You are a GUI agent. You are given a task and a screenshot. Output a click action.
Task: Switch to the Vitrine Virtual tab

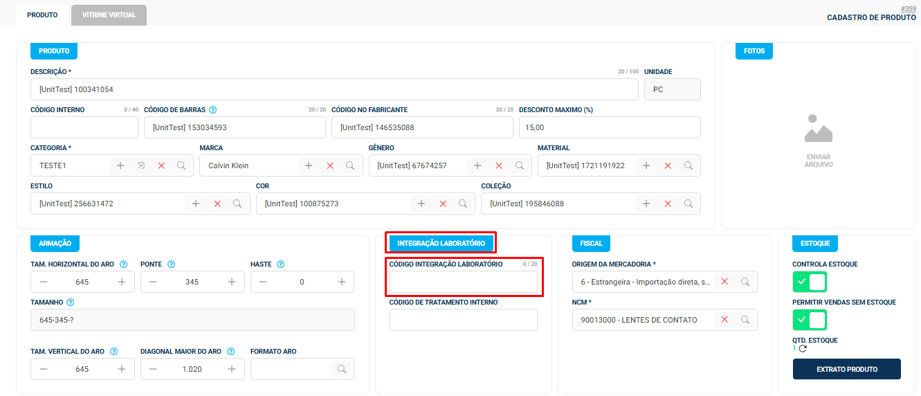tap(109, 15)
